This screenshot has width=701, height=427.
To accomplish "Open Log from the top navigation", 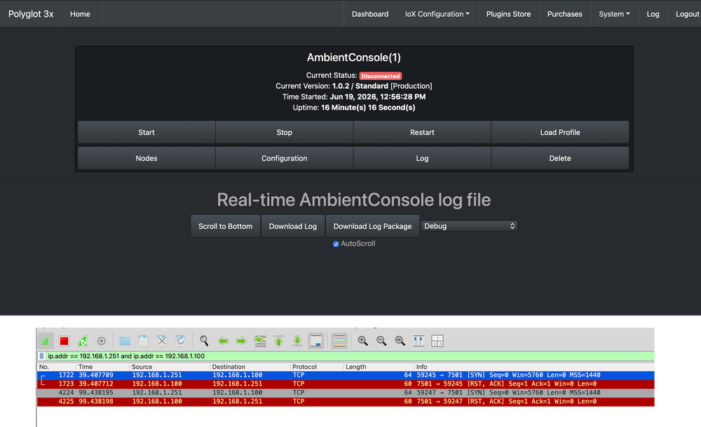I will tap(653, 14).
